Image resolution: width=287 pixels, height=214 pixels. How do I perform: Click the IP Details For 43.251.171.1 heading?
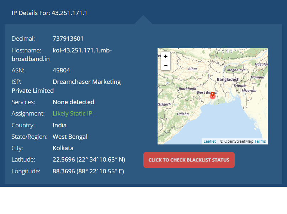[x=49, y=13]
